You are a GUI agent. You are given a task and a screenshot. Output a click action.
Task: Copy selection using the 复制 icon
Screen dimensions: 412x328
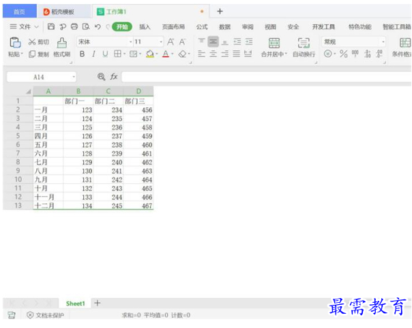[x=32, y=54]
